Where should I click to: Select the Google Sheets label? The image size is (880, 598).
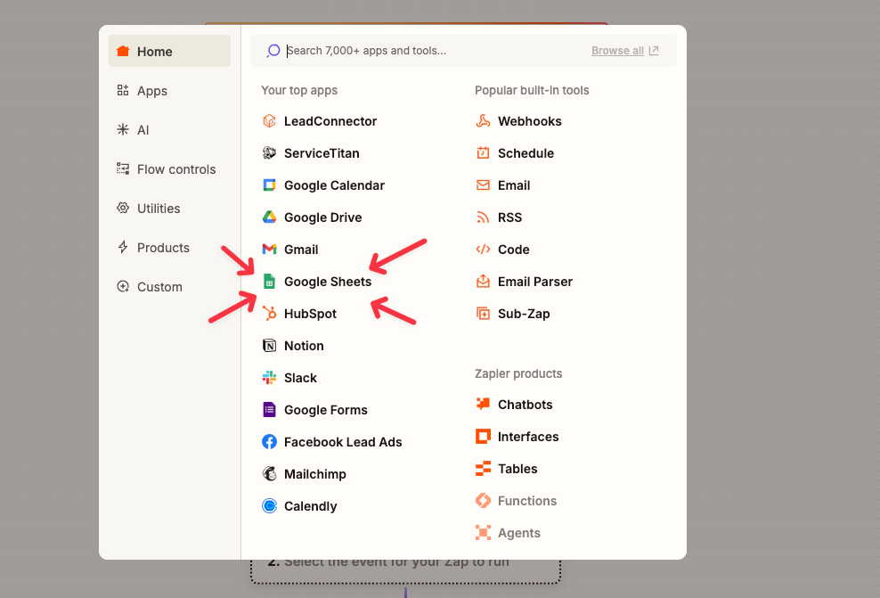(328, 282)
